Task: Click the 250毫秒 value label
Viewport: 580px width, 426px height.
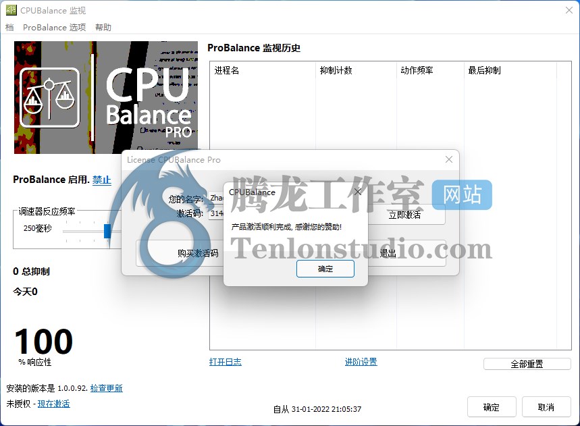Action: pos(38,229)
